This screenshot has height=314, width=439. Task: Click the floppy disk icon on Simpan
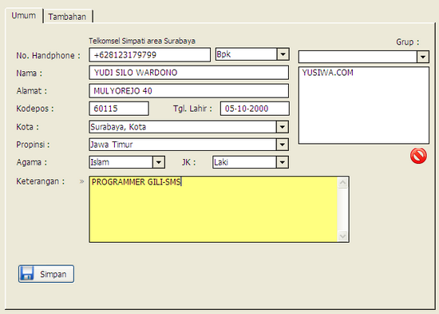click(27, 273)
